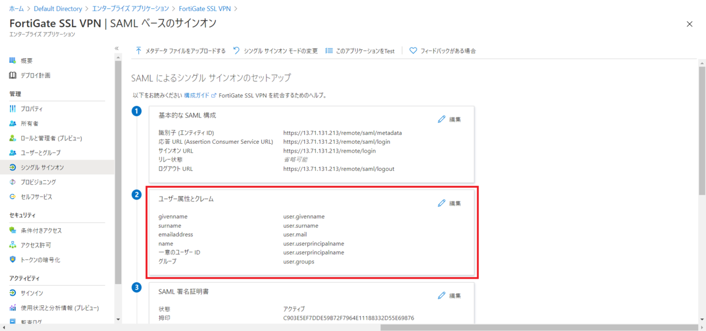
Task: Click the user.mail claim value
Action: (x=296, y=234)
